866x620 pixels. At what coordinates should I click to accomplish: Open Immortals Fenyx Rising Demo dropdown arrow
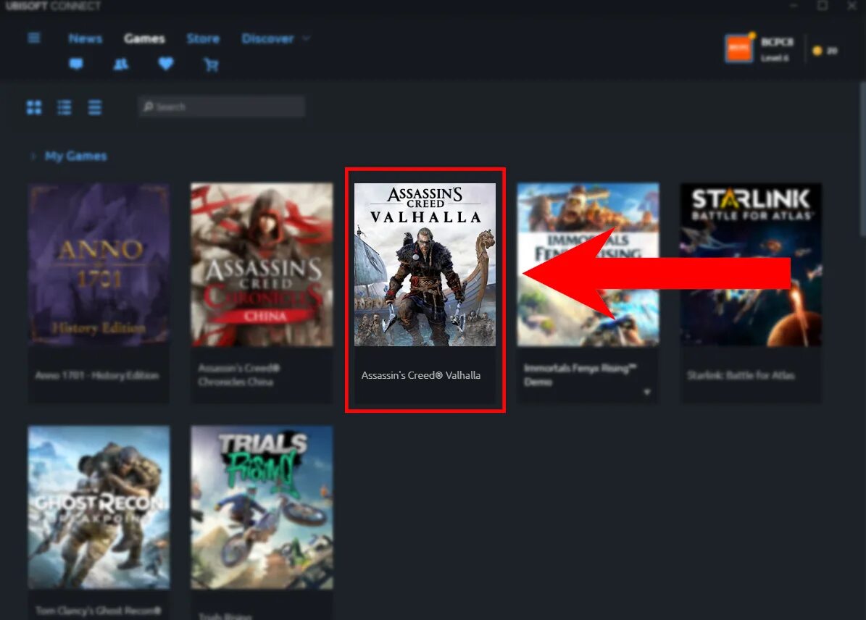(648, 392)
